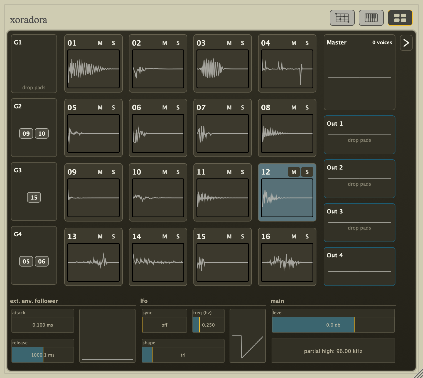Image resolution: width=423 pixels, height=378 pixels.
Task: Click the 05 chip in group G4
Action: coord(26,262)
